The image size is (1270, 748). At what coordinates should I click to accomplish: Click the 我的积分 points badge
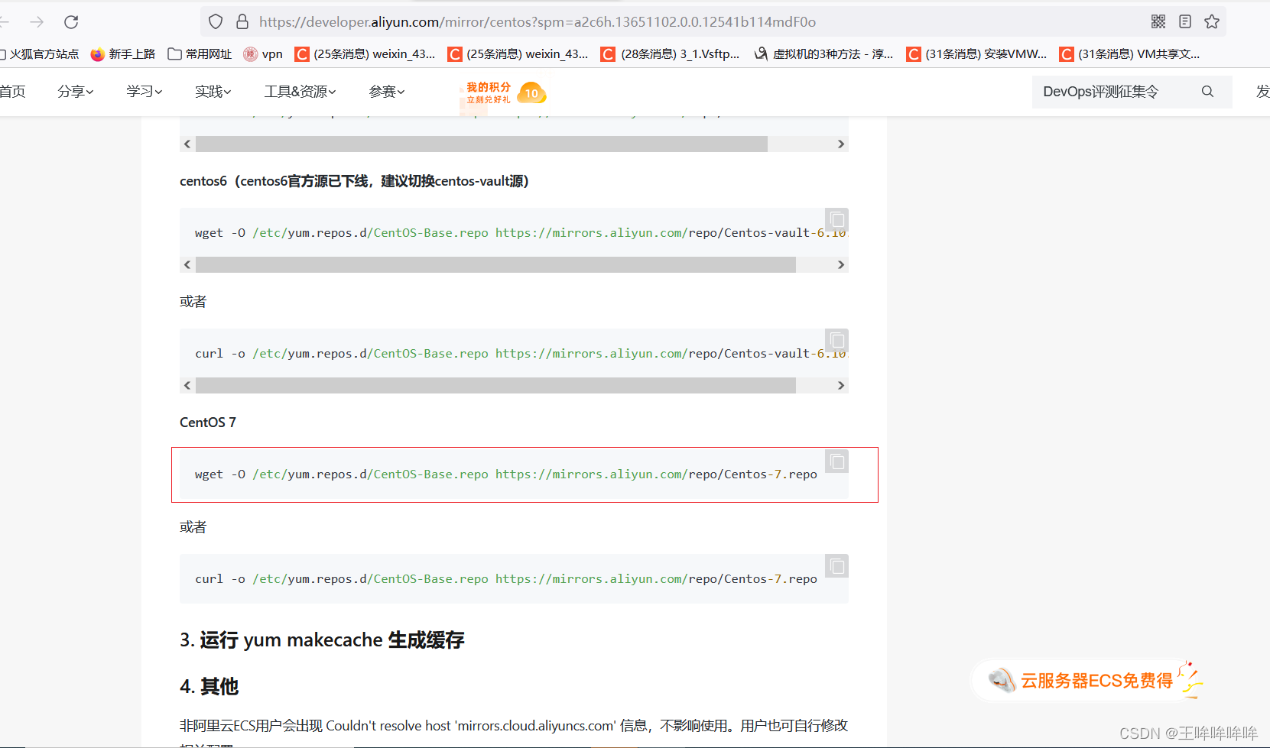coord(505,93)
